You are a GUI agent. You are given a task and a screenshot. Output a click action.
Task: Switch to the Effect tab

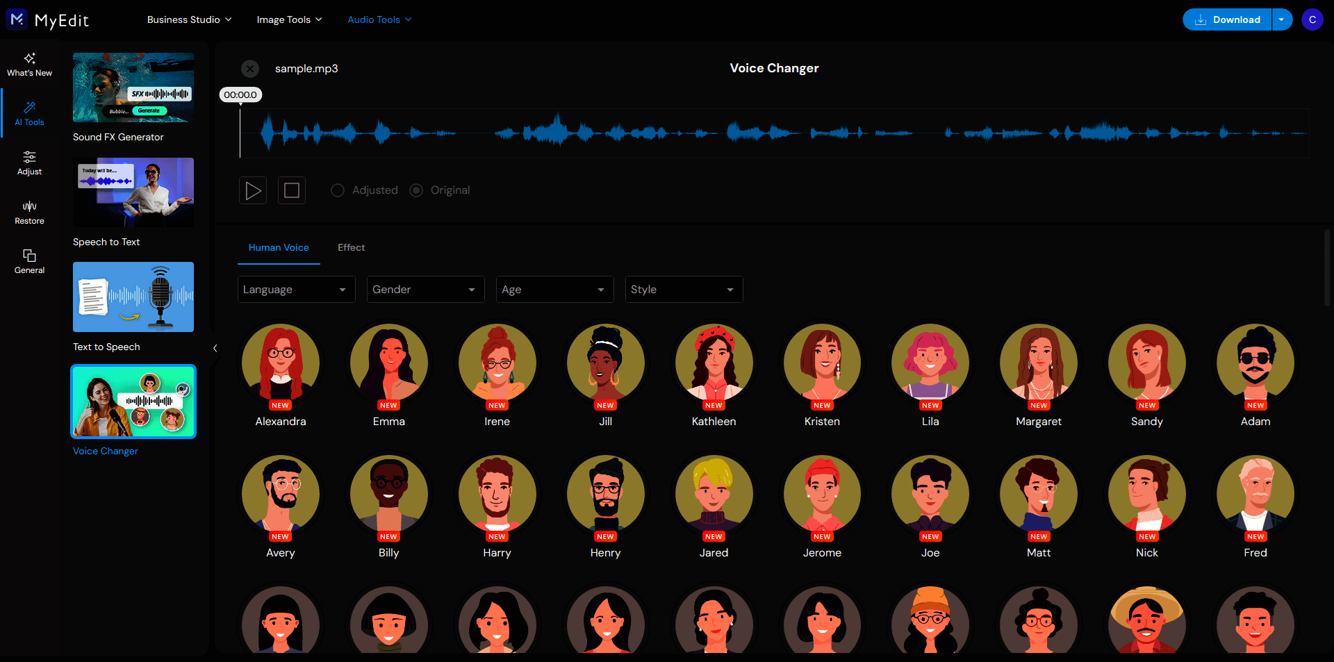coord(352,248)
